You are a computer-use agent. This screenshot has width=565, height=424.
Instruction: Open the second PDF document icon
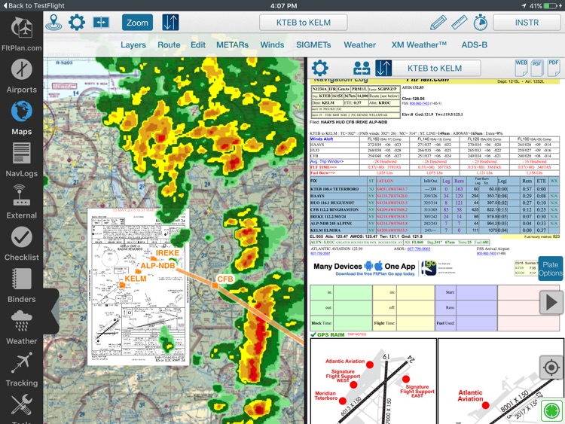tap(554, 67)
